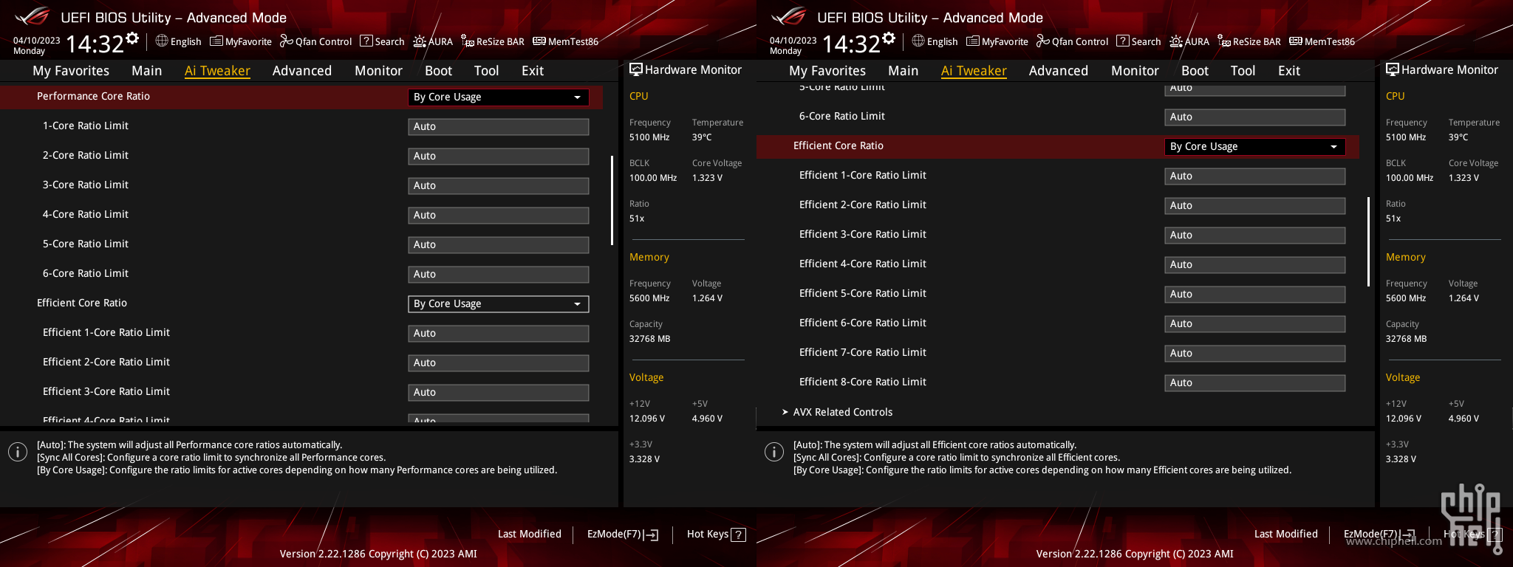Click the info help icon in left screenshot
1513x567 pixels.
coord(18,452)
